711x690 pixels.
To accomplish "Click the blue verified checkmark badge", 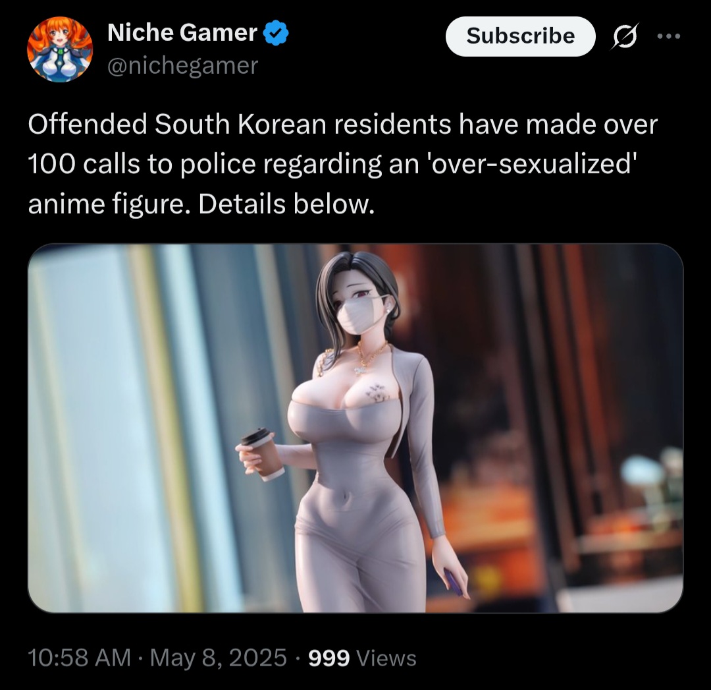I will [276, 33].
